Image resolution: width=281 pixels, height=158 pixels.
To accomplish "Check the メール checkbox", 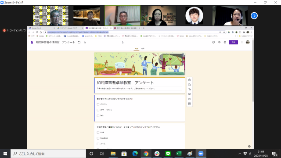I will pyautogui.click(x=98, y=144).
